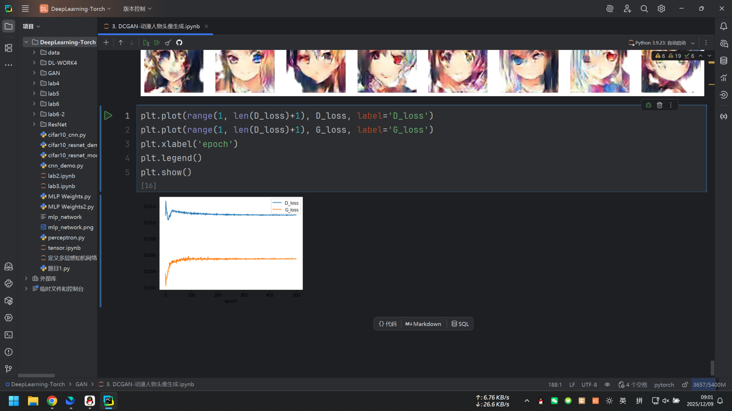The width and height of the screenshot is (732, 411).
Task: Open the Database tool window
Action: 723,61
